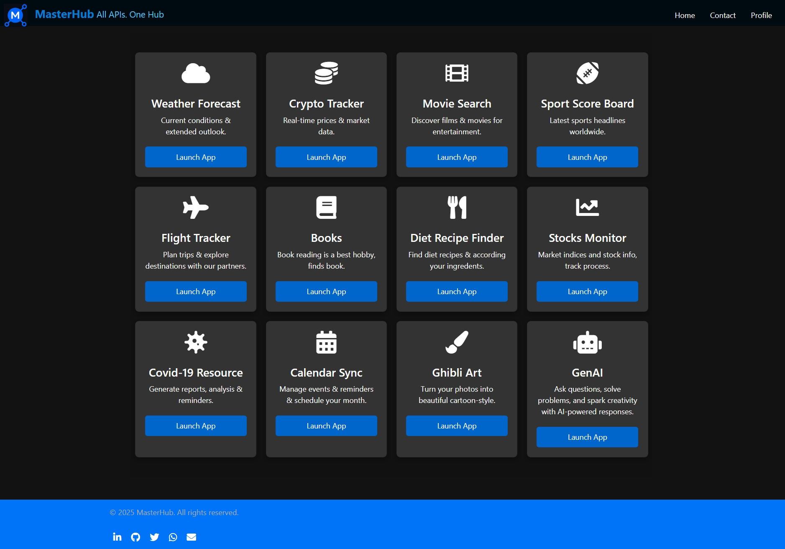The height and width of the screenshot is (549, 785).
Task: Launch the Diet Recipe Finder app
Action: (457, 291)
